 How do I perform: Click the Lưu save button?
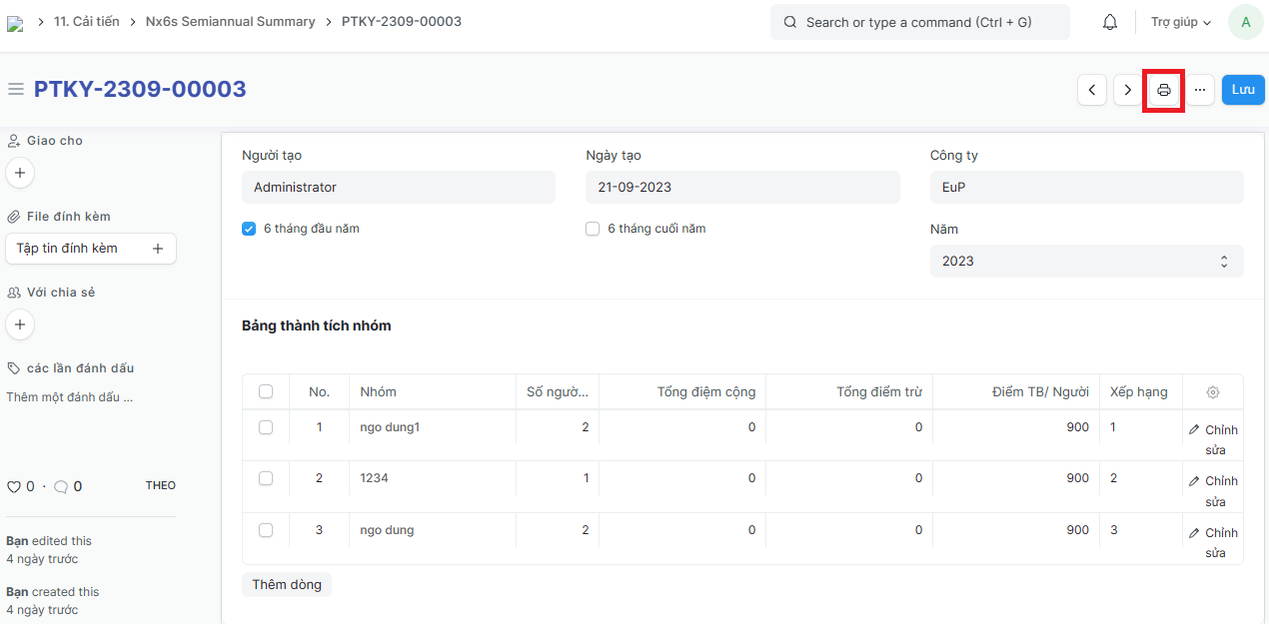click(1243, 90)
